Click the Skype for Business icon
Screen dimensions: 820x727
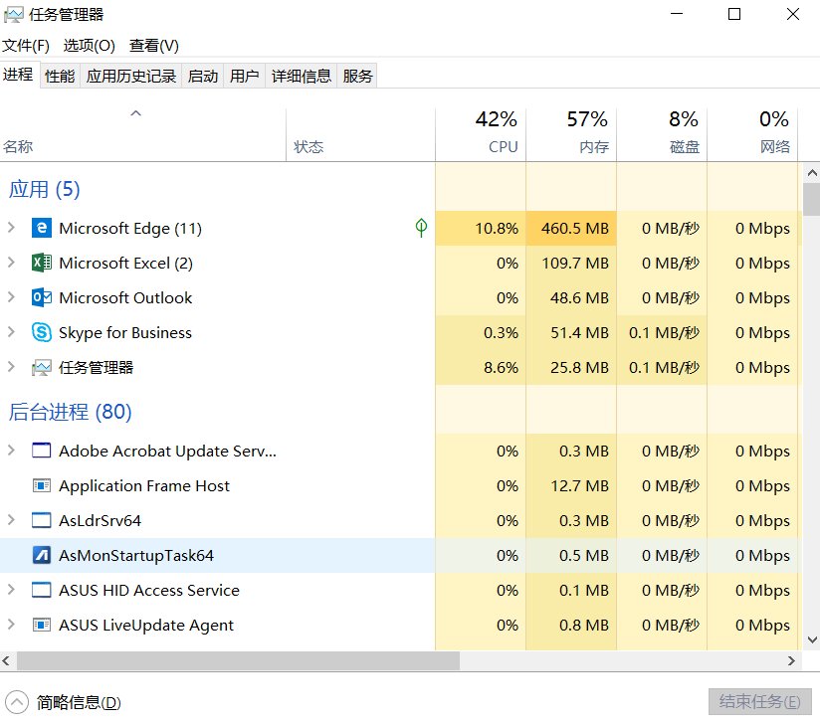click(x=41, y=332)
